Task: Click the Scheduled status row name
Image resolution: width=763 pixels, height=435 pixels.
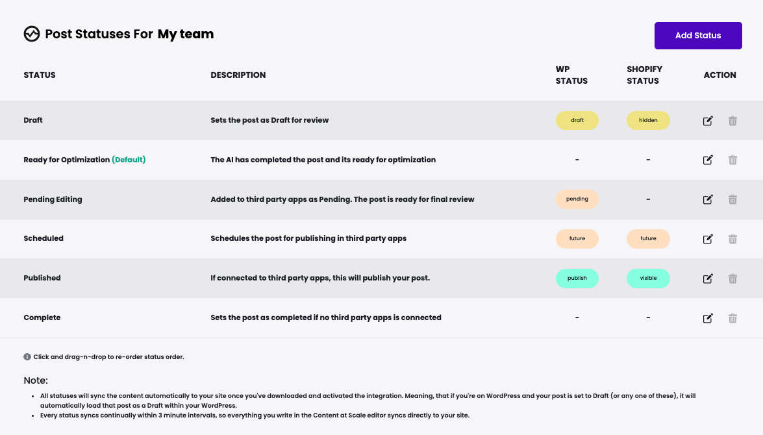Action: pyautogui.click(x=44, y=238)
